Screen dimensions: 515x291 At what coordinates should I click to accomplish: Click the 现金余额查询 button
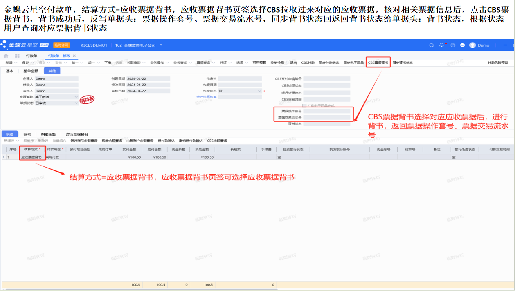[x=112, y=141]
